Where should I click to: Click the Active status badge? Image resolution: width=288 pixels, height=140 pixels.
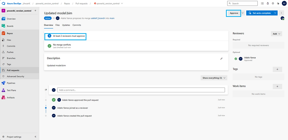click(48, 18)
